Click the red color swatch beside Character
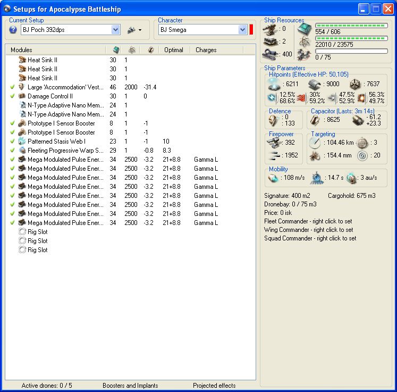The image size is (397, 392). tap(251, 30)
